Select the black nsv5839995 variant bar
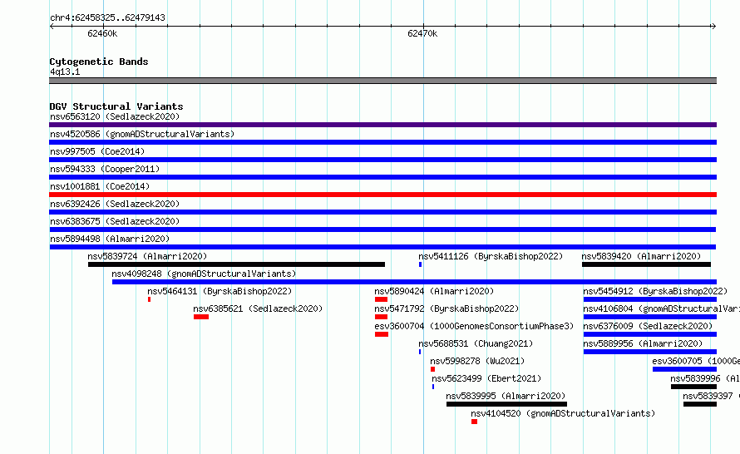Viewport: 740px width, 454px height. [506, 404]
